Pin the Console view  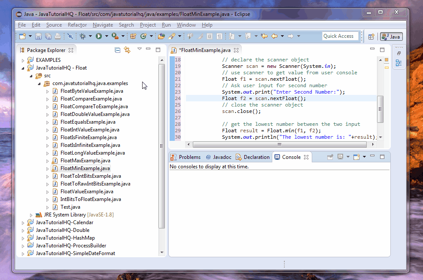tap(330, 157)
